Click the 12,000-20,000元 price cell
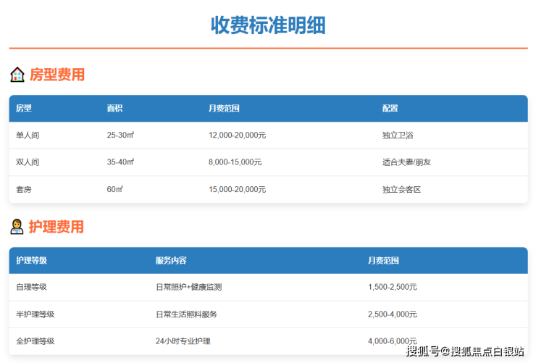The height and width of the screenshot is (363, 536). click(237, 135)
